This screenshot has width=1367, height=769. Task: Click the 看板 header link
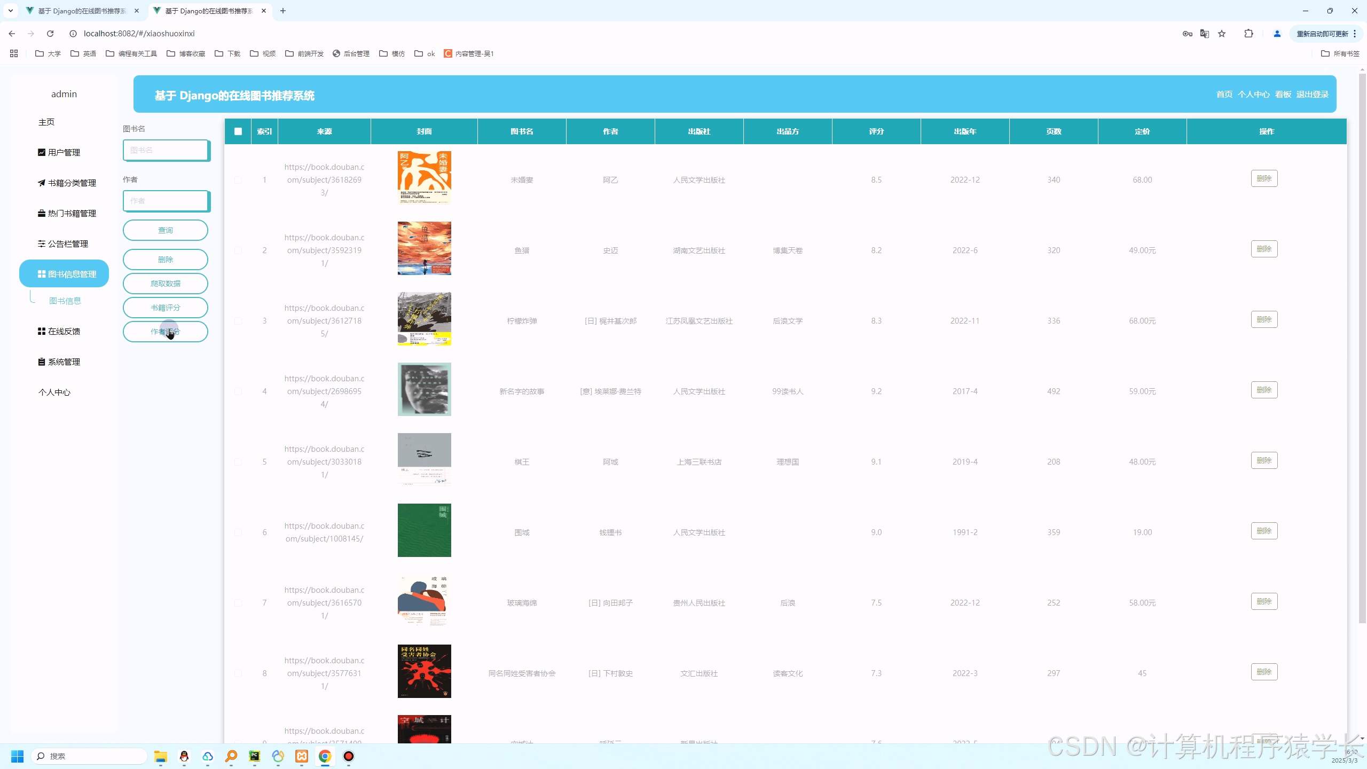point(1283,95)
